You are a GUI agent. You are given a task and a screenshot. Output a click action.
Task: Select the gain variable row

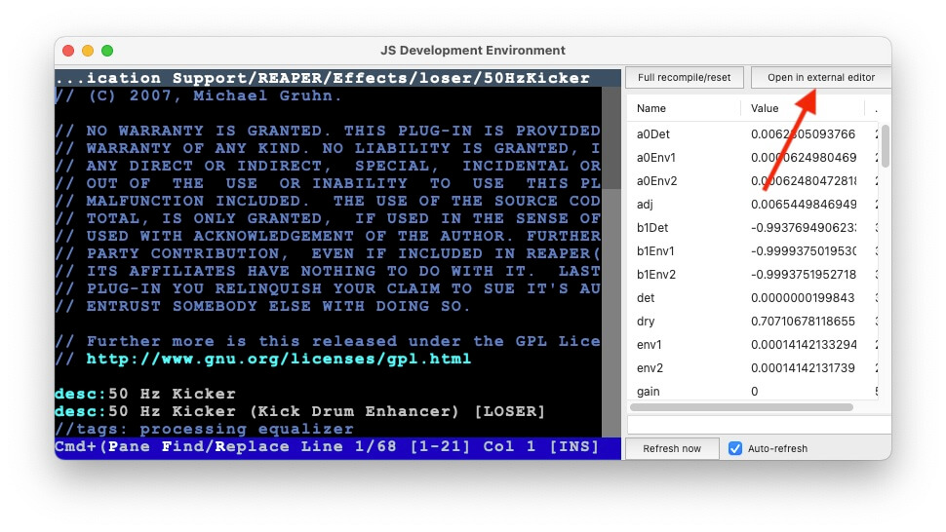click(x=751, y=392)
